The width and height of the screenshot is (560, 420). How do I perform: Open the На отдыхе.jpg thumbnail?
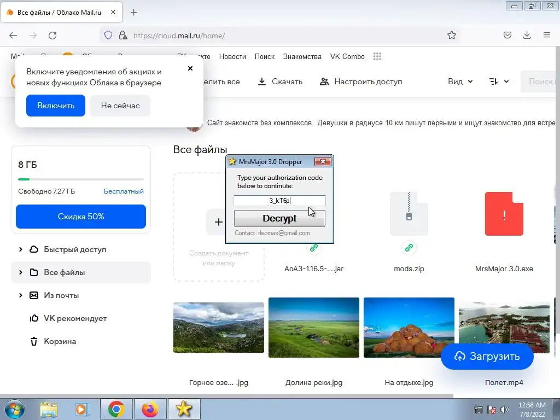coord(409,328)
